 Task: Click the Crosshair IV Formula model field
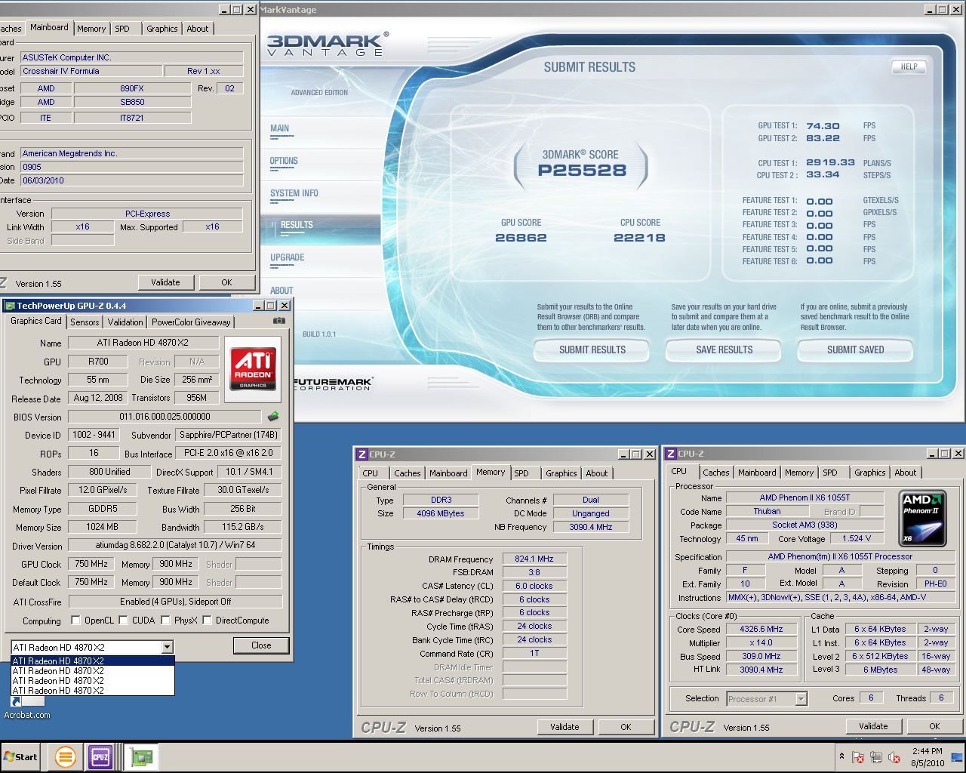91,71
